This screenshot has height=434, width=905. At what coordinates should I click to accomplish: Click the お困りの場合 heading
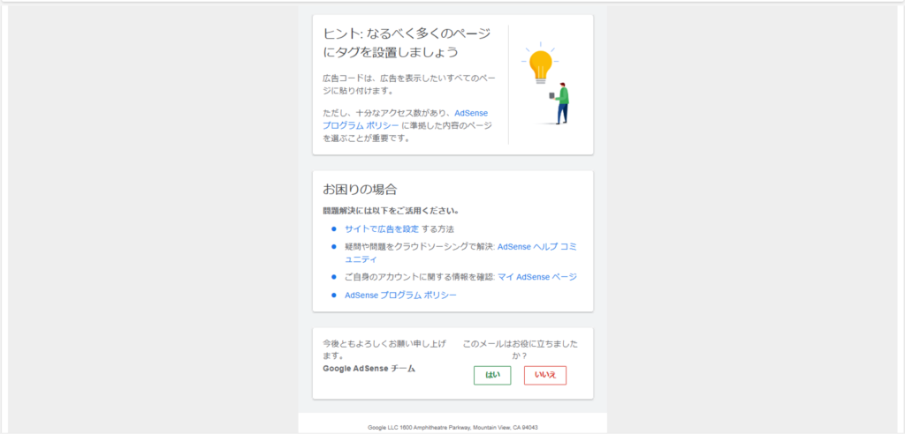click(x=360, y=190)
